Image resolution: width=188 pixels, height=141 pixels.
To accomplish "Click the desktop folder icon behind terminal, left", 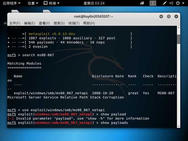I will (x=15, y=11).
